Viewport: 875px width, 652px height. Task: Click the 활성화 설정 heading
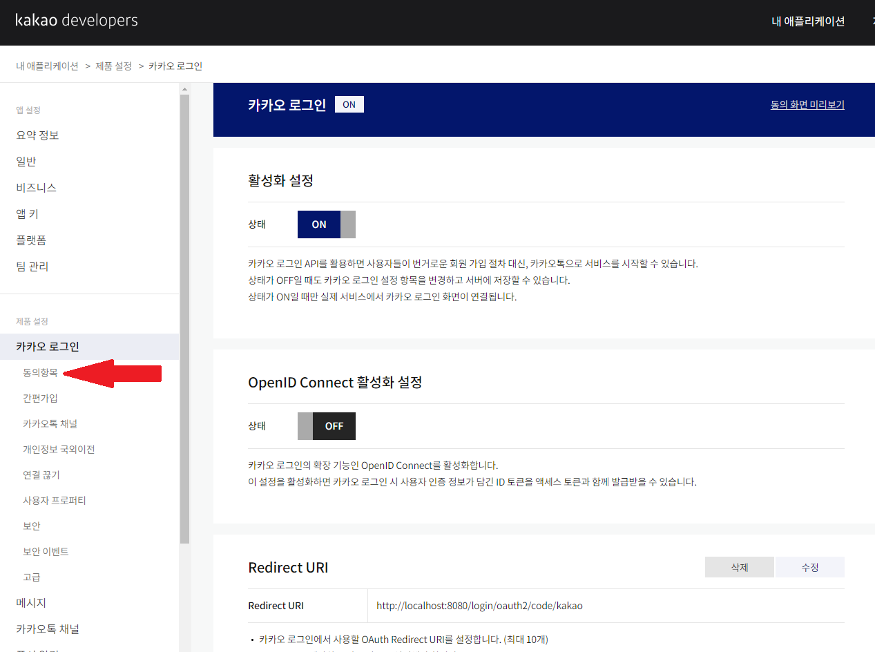(280, 181)
